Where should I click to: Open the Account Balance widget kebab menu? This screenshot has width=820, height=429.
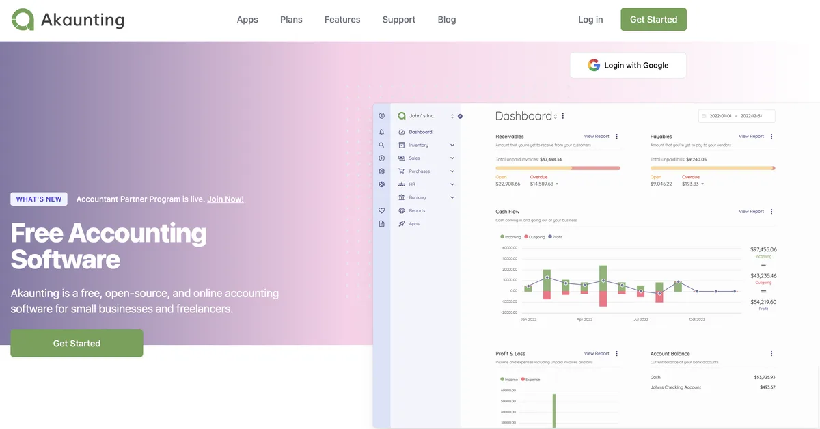coord(771,354)
